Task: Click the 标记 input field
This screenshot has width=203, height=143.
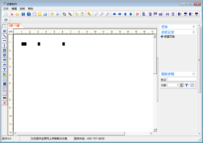Action: (x=181, y=80)
